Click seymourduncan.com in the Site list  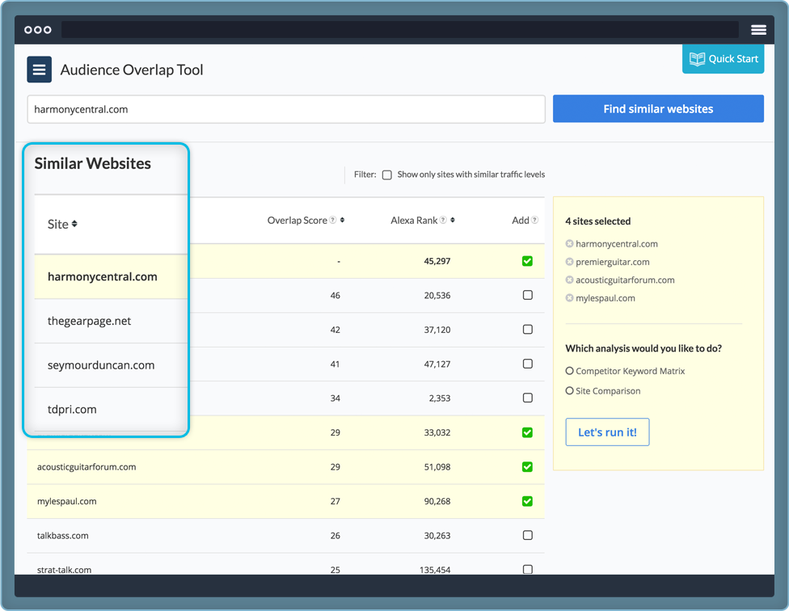101,365
